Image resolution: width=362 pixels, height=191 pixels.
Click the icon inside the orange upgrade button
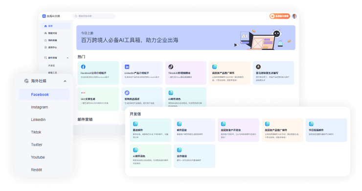(272, 16)
